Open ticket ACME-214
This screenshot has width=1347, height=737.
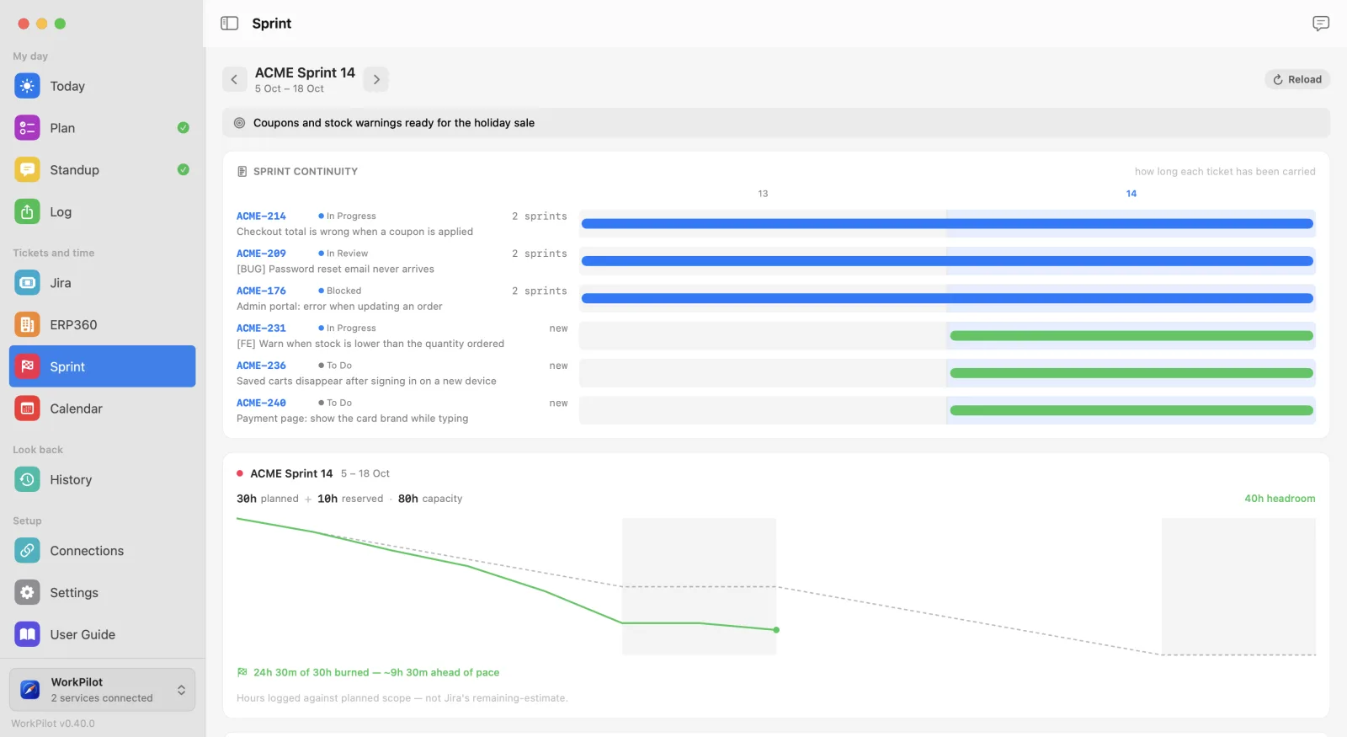tap(261, 216)
